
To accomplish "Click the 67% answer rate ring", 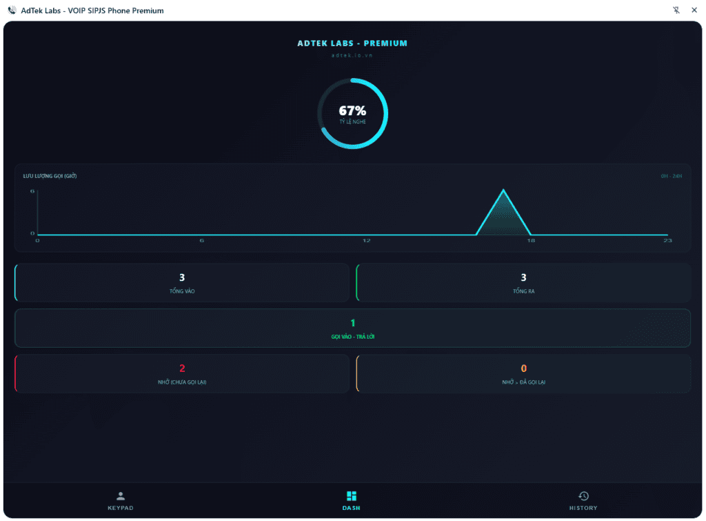I will 352,114.
